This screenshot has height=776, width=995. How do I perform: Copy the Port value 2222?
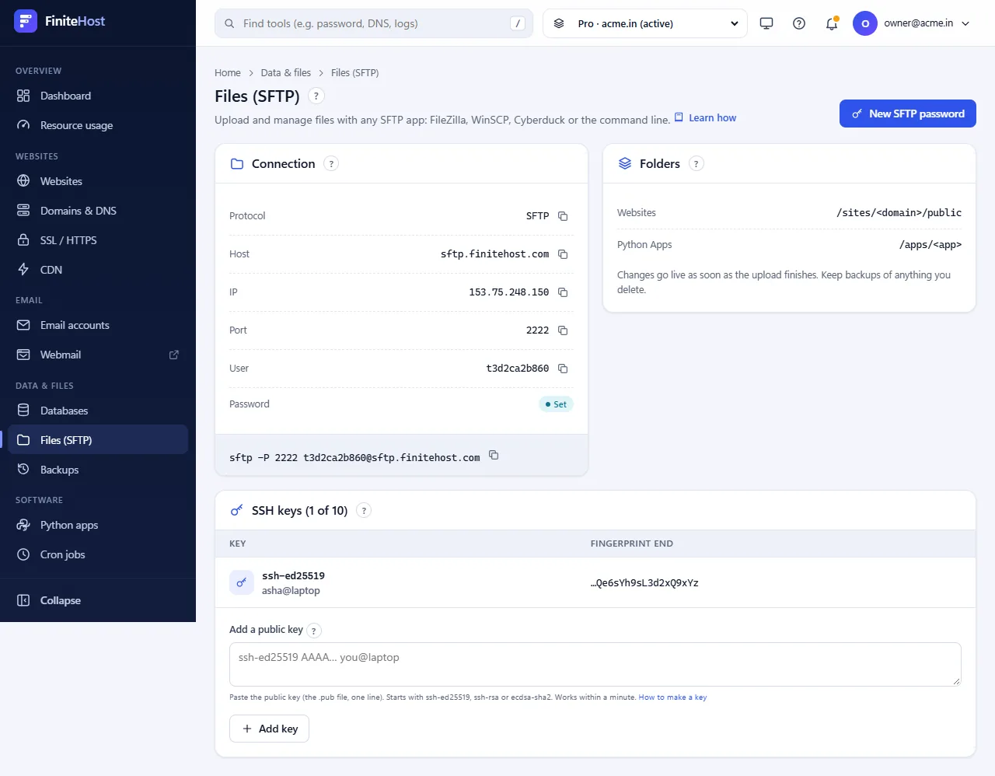click(x=563, y=330)
